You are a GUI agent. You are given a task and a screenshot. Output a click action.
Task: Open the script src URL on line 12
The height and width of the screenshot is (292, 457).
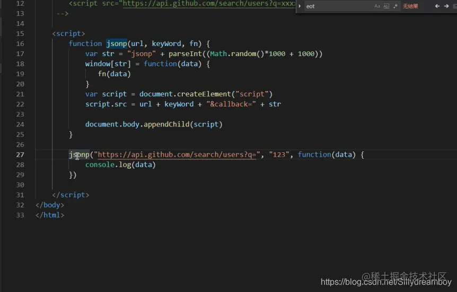pos(209,4)
